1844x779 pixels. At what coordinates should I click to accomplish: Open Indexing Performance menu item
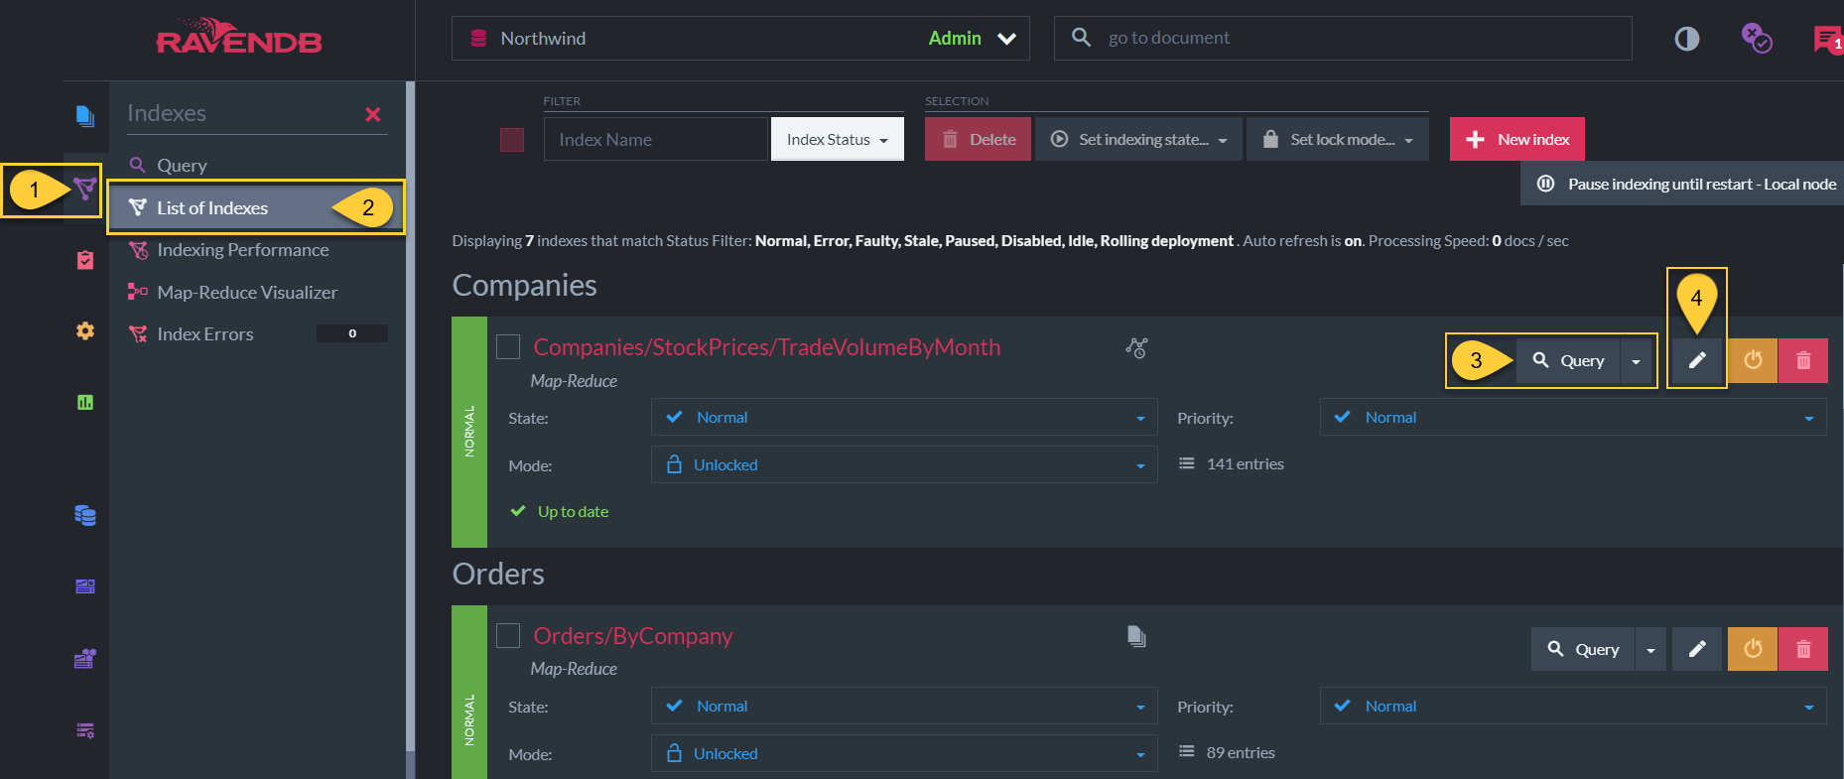click(242, 250)
